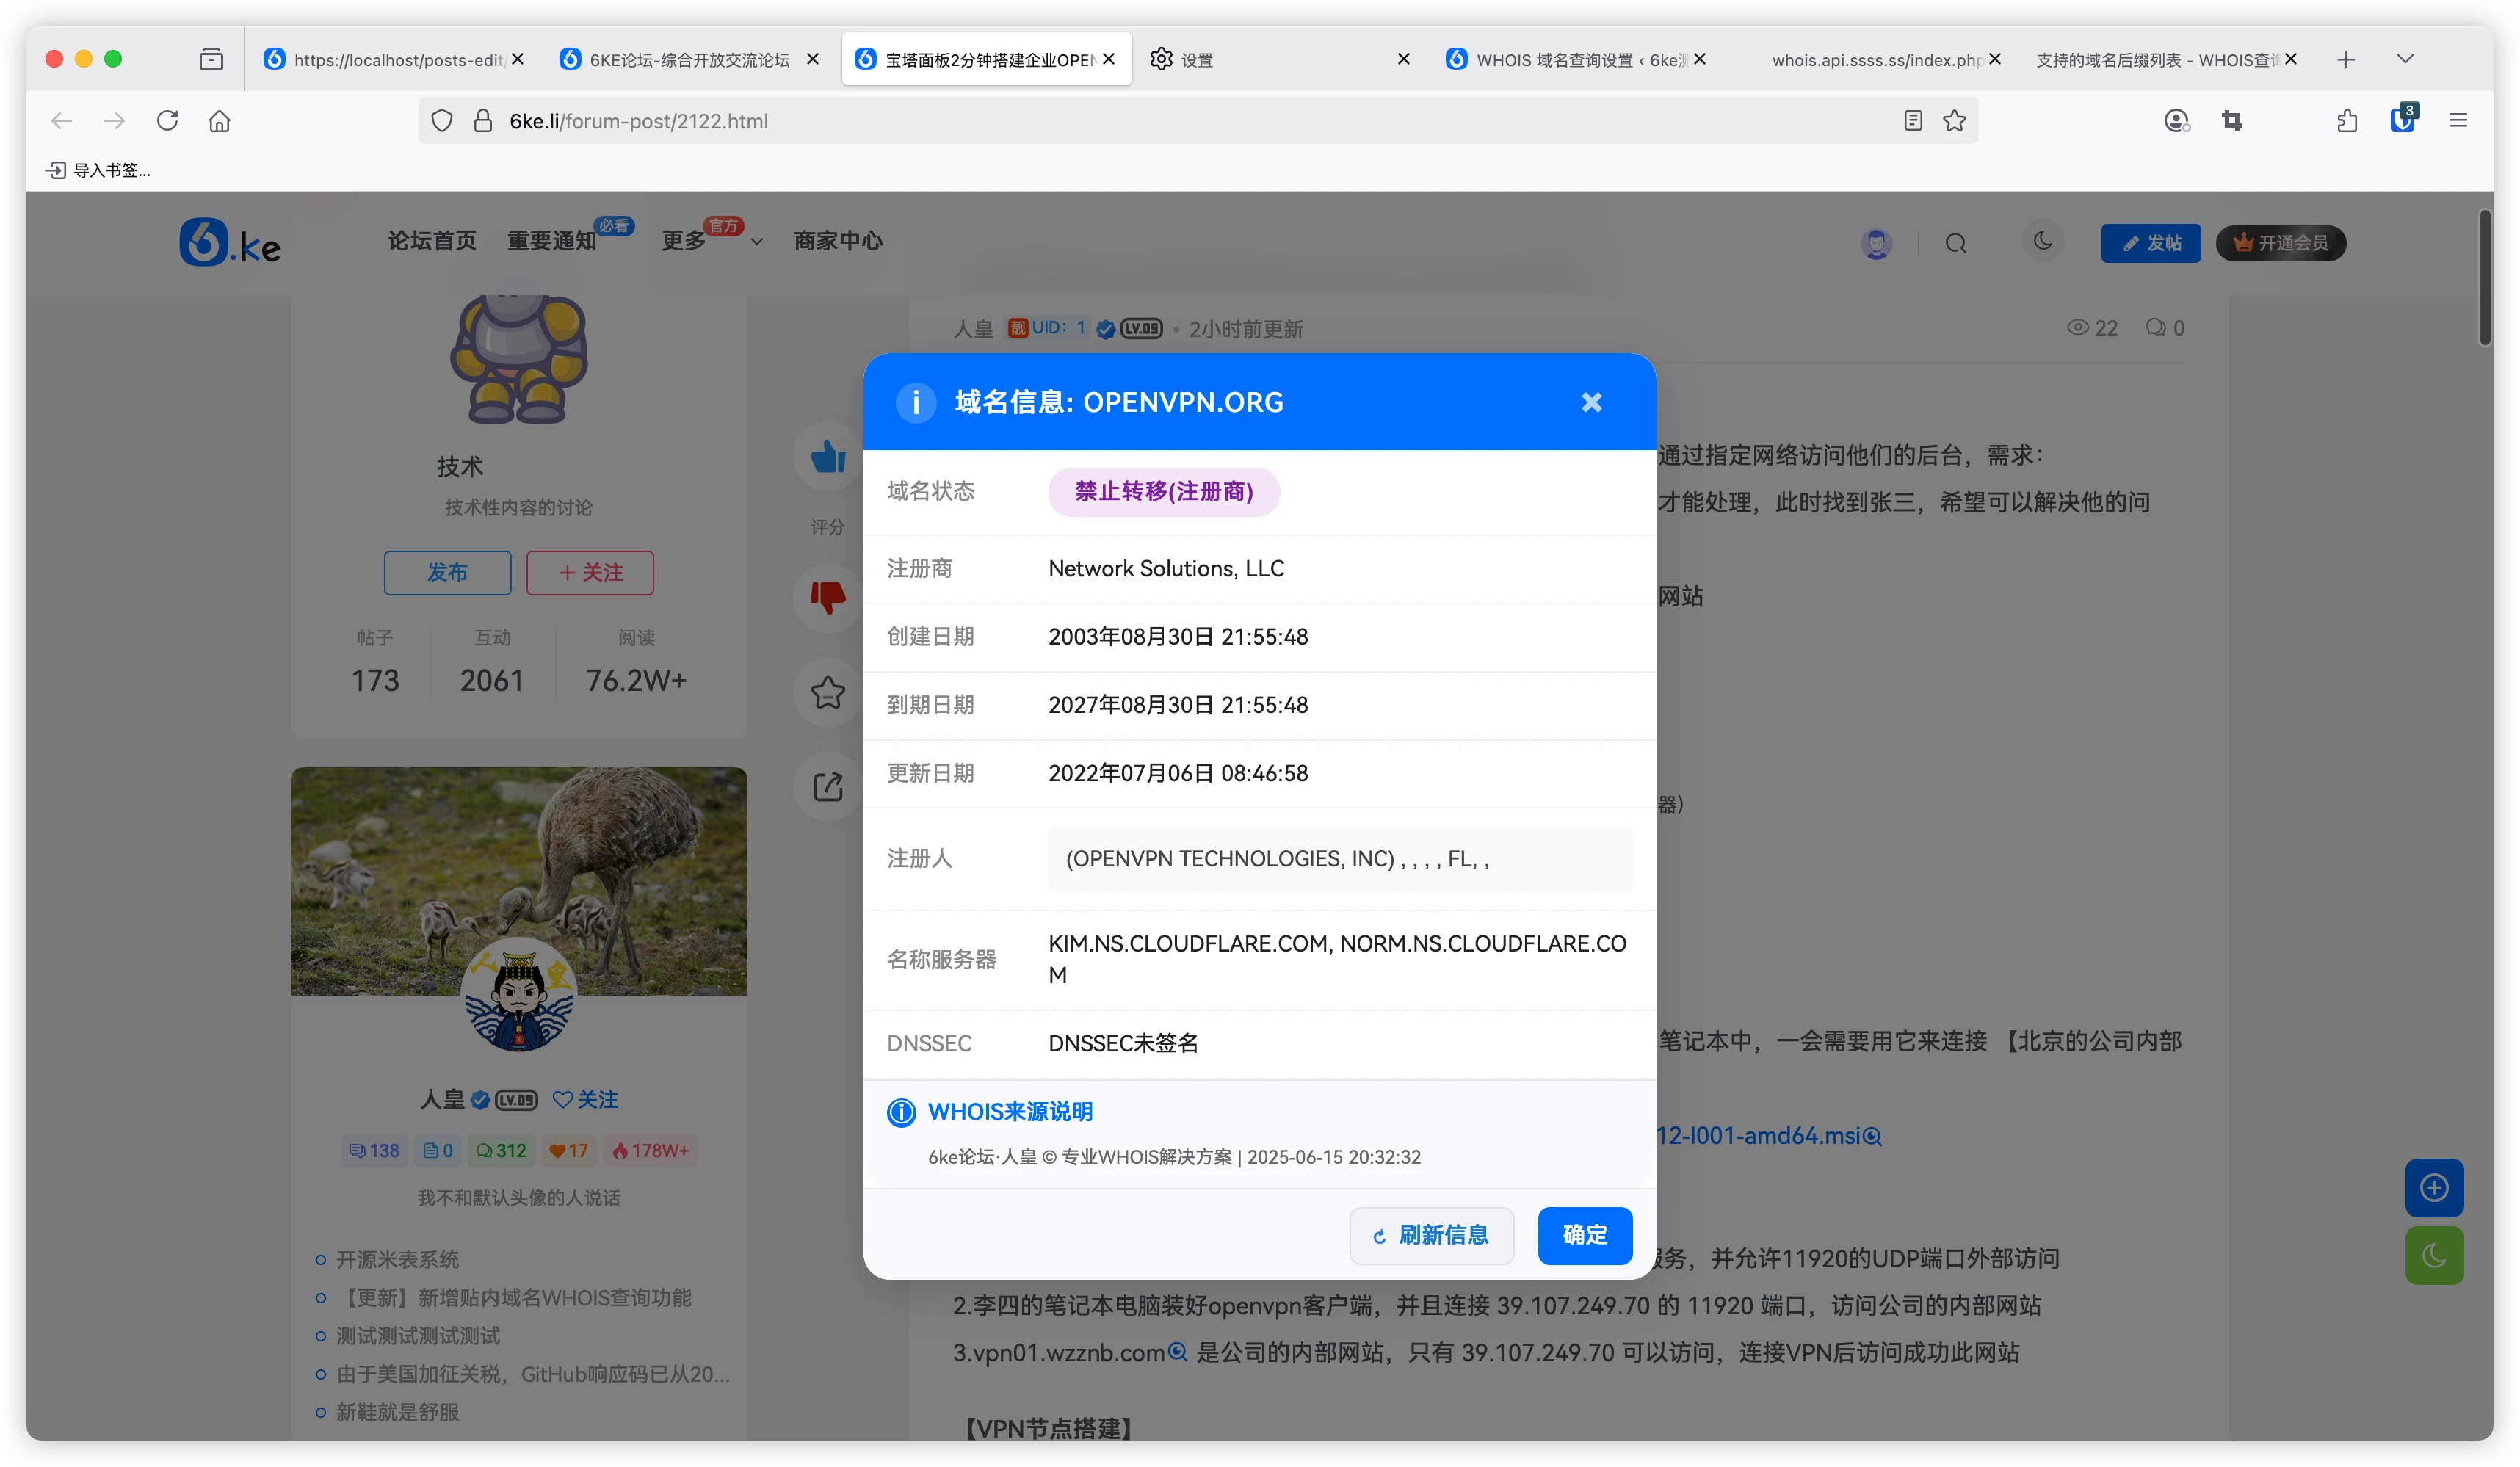Favorite the post with star icon
Viewport: 2520px width, 1467px height.
coord(827,692)
